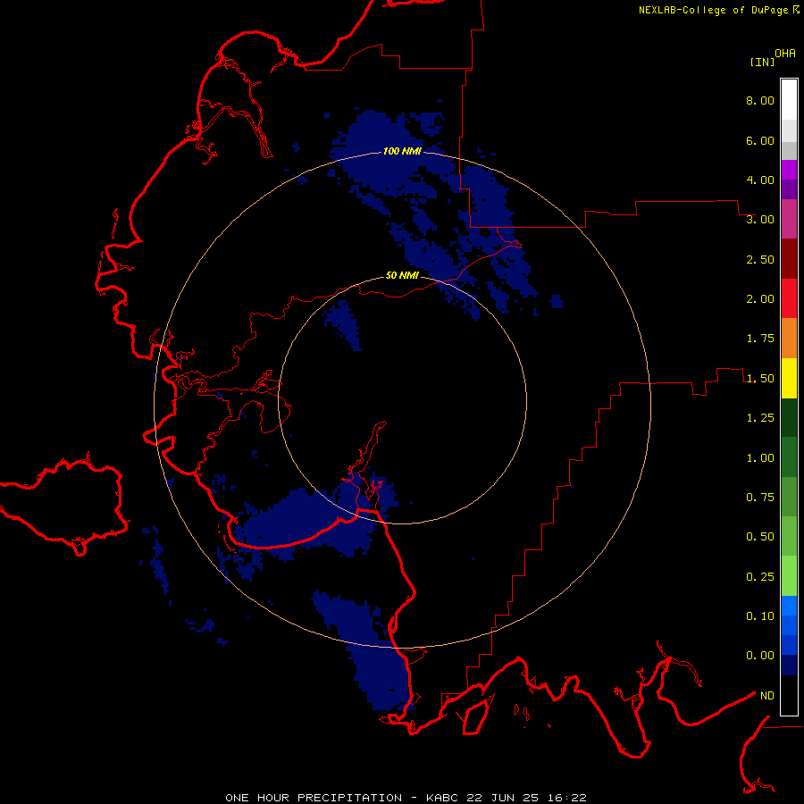Screen dimensions: 804x804
Task: Click the 6.00 inch legend label
Action: [x=760, y=140]
